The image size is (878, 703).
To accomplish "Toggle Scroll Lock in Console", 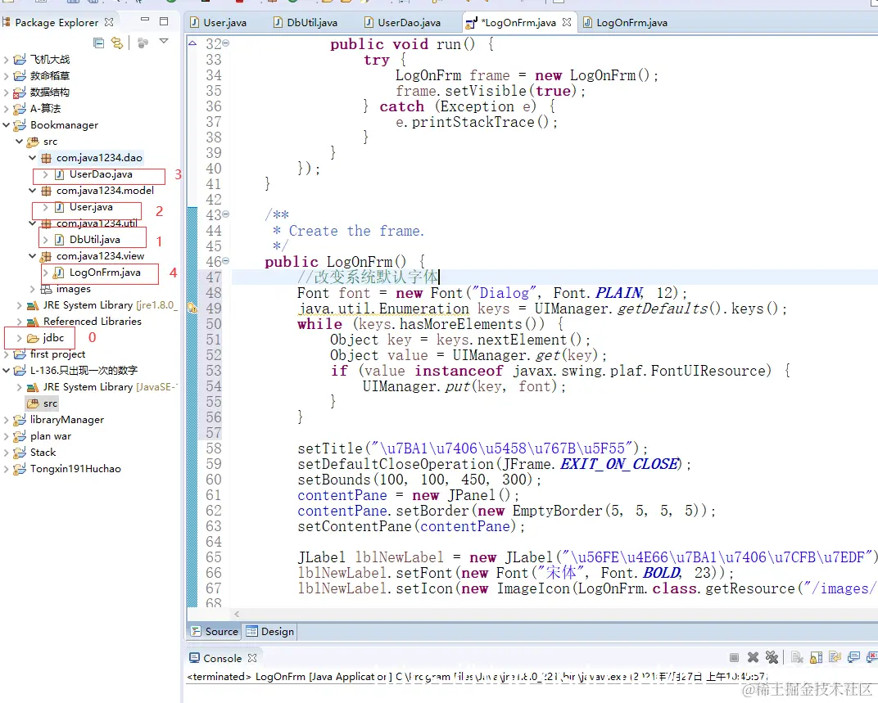I will click(817, 658).
